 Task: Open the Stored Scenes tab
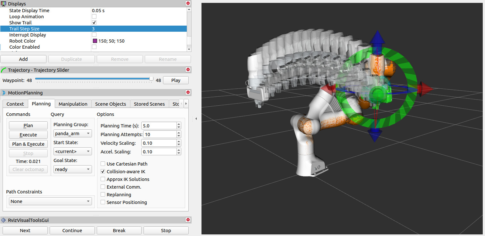(149, 104)
